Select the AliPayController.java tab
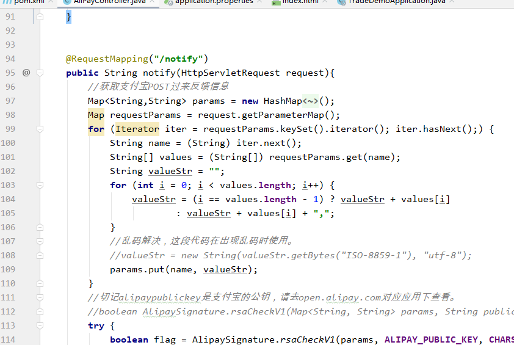The width and height of the screenshot is (514, 345). click(109, 2)
